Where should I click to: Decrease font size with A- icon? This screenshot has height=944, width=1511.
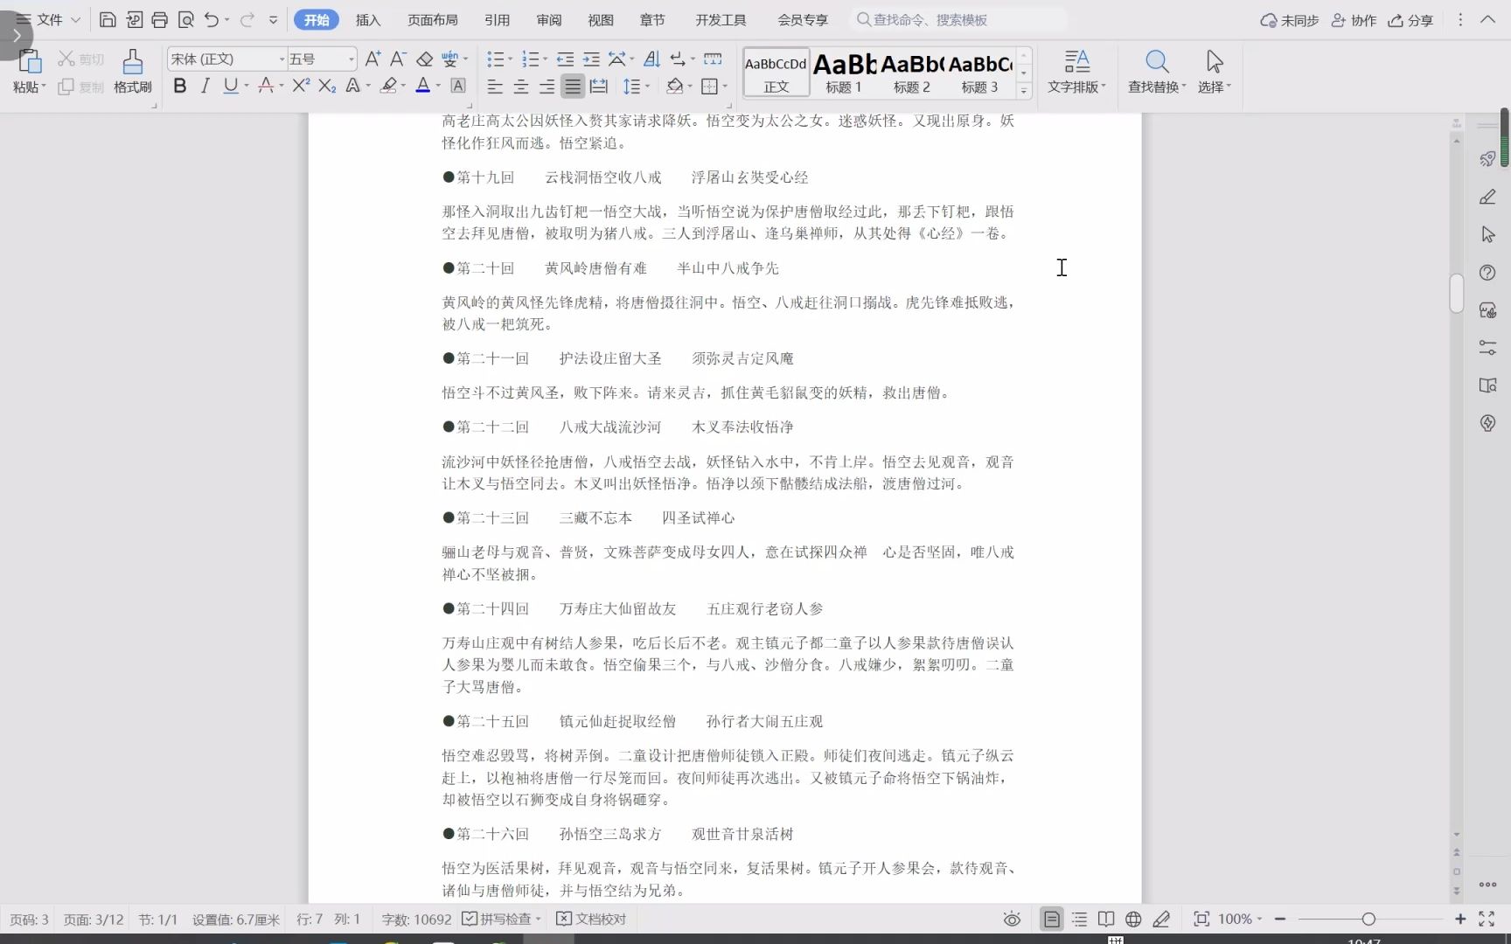click(x=398, y=59)
